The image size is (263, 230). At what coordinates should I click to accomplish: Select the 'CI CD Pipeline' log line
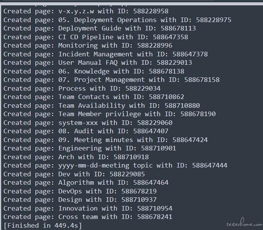click(96, 37)
